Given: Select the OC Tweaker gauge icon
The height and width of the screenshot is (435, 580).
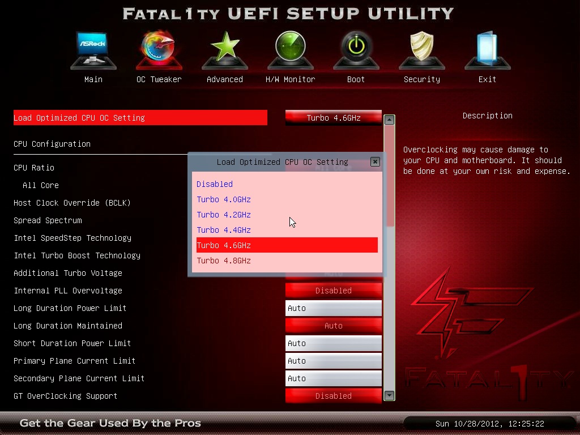Looking at the screenshot, I should click(159, 50).
